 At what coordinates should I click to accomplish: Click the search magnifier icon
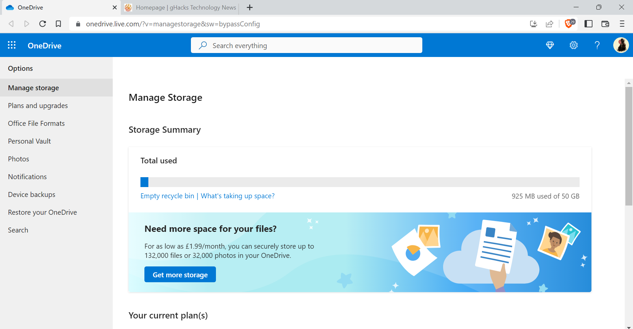pos(203,45)
